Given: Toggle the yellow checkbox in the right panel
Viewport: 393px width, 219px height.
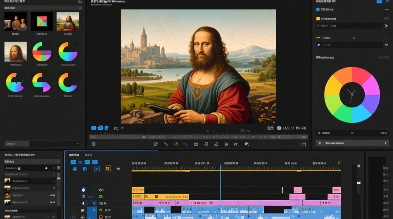Looking at the screenshot, I should [318, 19].
